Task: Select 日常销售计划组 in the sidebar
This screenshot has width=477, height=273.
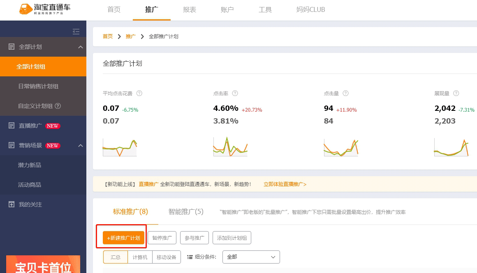Action: pyautogui.click(x=38, y=86)
